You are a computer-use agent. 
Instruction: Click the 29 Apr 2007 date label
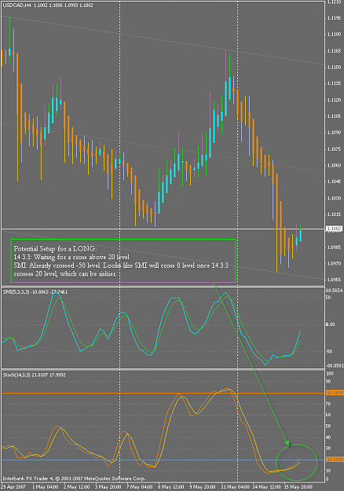[13, 487]
